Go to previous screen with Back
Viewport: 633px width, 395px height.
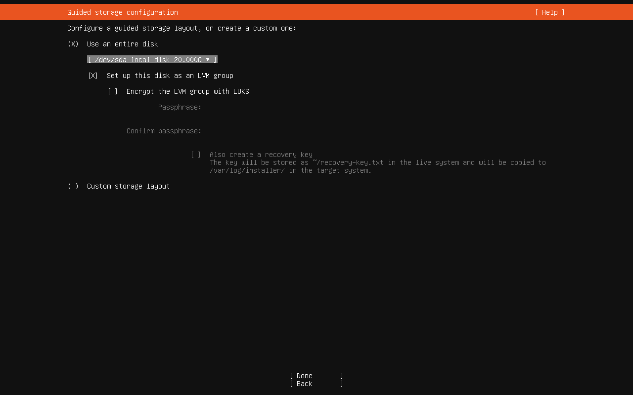[x=316, y=384]
